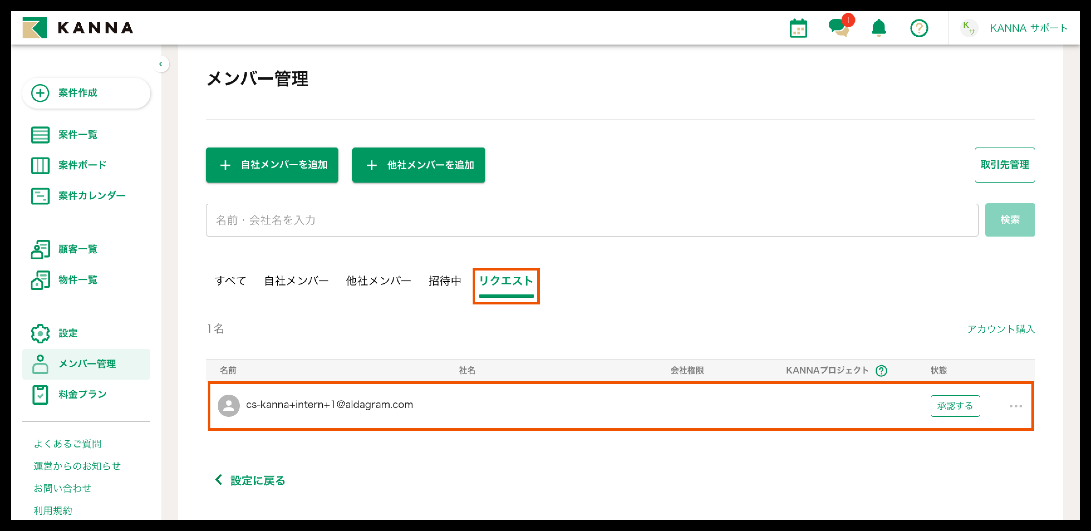
Task: Open the help question mark in header
Action: point(919,28)
